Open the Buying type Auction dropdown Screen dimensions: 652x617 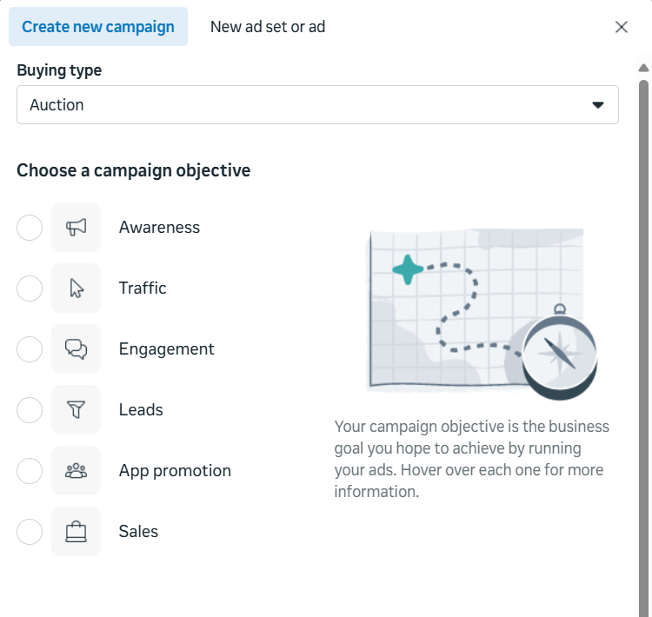317,105
